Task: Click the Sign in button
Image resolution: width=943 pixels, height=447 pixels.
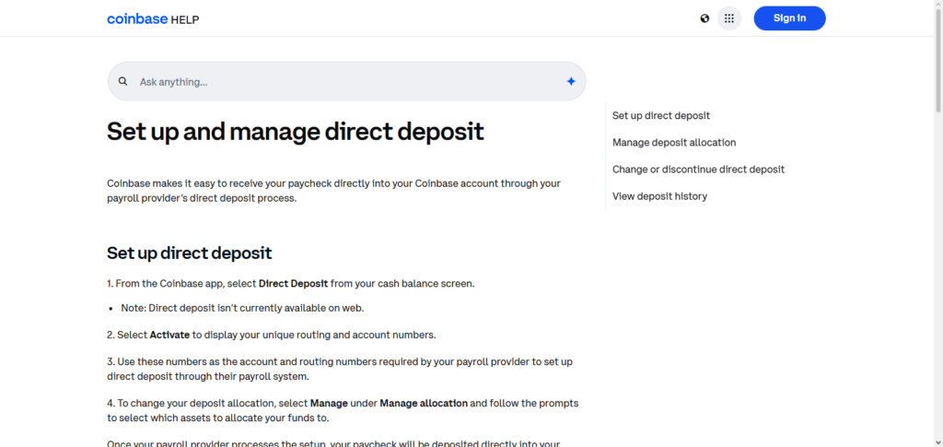Action: coord(789,18)
